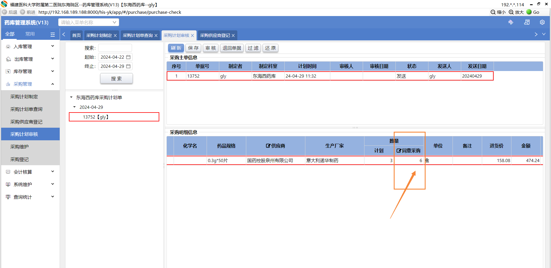Select tree item 13752【gly】
Screen dimensions: 551x268
pyautogui.click(x=114, y=117)
